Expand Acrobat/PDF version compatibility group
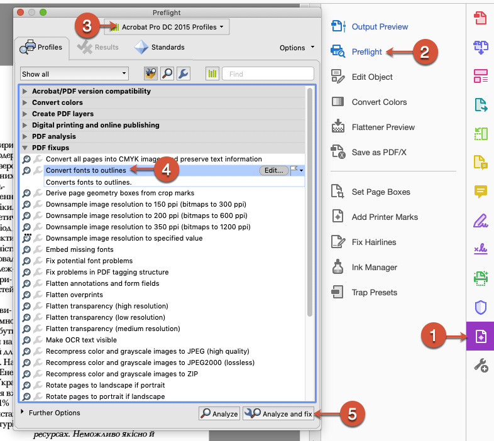This screenshot has width=494, height=441. 25,91
